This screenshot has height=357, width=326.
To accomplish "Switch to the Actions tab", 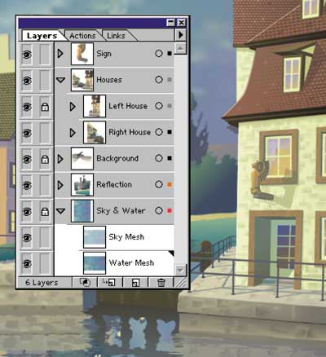I will [x=82, y=36].
